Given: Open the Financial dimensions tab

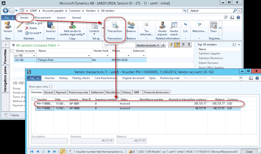Looking at the screenshot, I should click(156, 92).
